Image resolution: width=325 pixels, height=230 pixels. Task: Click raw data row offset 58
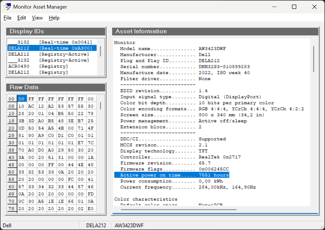tap(11, 179)
